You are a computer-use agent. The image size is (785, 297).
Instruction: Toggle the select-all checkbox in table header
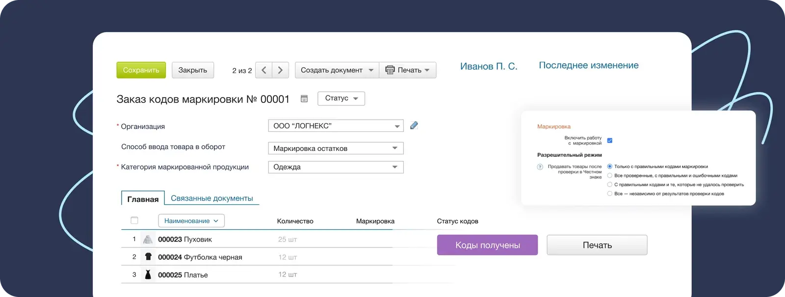pos(134,221)
